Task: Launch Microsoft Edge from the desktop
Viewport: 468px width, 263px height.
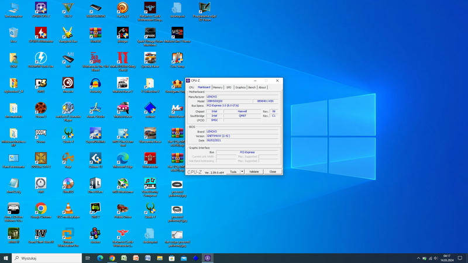Action: coord(123,160)
